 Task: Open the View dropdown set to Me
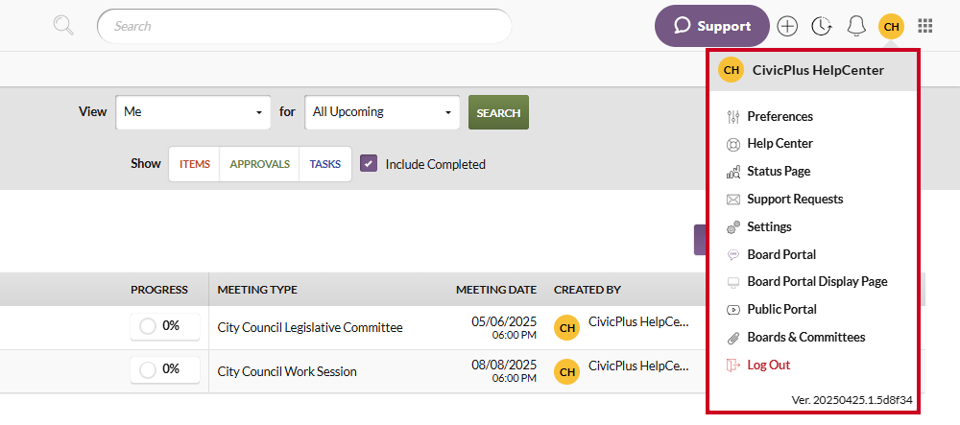click(x=193, y=112)
